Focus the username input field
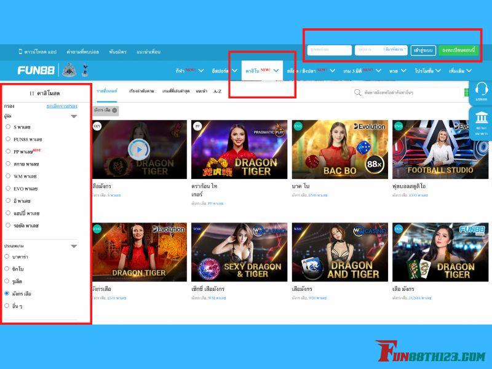 (x=330, y=50)
